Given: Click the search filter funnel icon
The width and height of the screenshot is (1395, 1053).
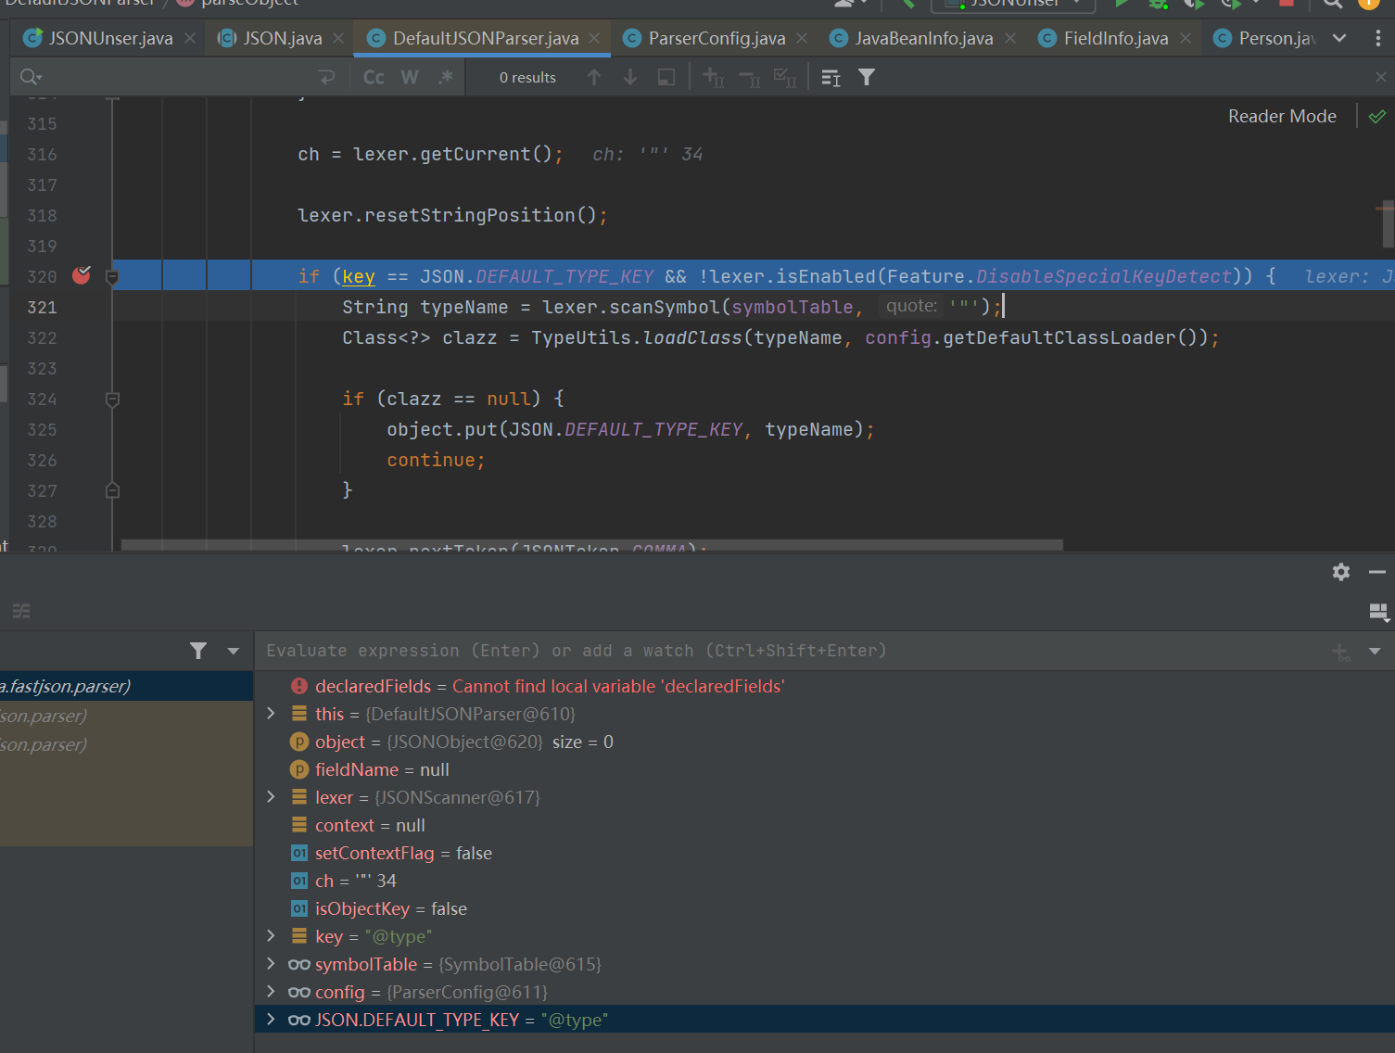Looking at the screenshot, I should click(x=867, y=78).
